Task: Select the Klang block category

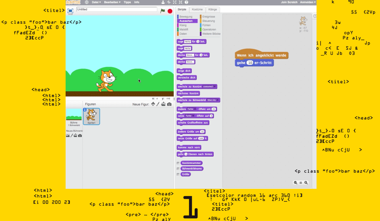Action: (183, 25)
